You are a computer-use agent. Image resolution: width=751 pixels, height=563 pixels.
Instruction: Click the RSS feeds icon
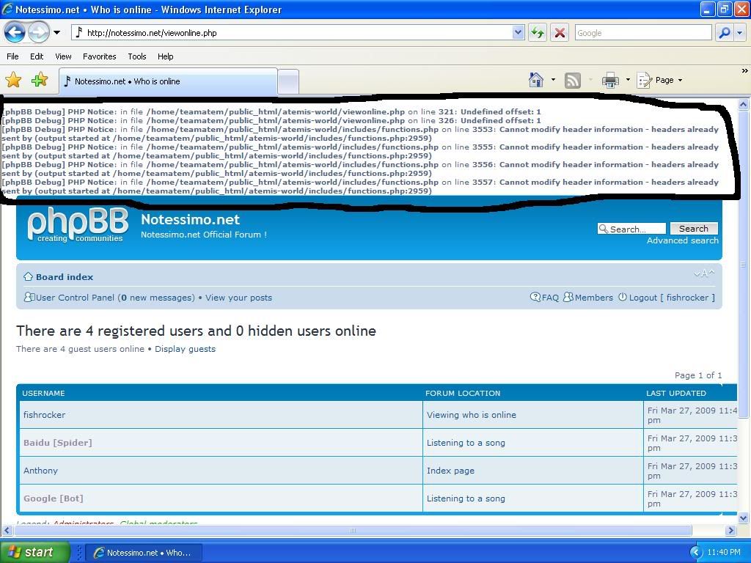click(573, 80)
